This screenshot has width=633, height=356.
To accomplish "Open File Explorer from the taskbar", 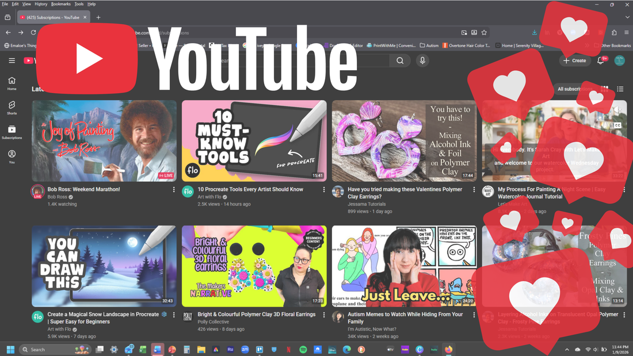I will click(201, 350).
